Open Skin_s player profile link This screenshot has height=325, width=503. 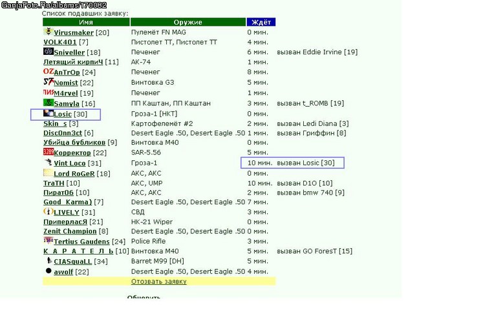(55, 123)
